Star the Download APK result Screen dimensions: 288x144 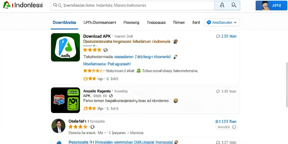218,36
